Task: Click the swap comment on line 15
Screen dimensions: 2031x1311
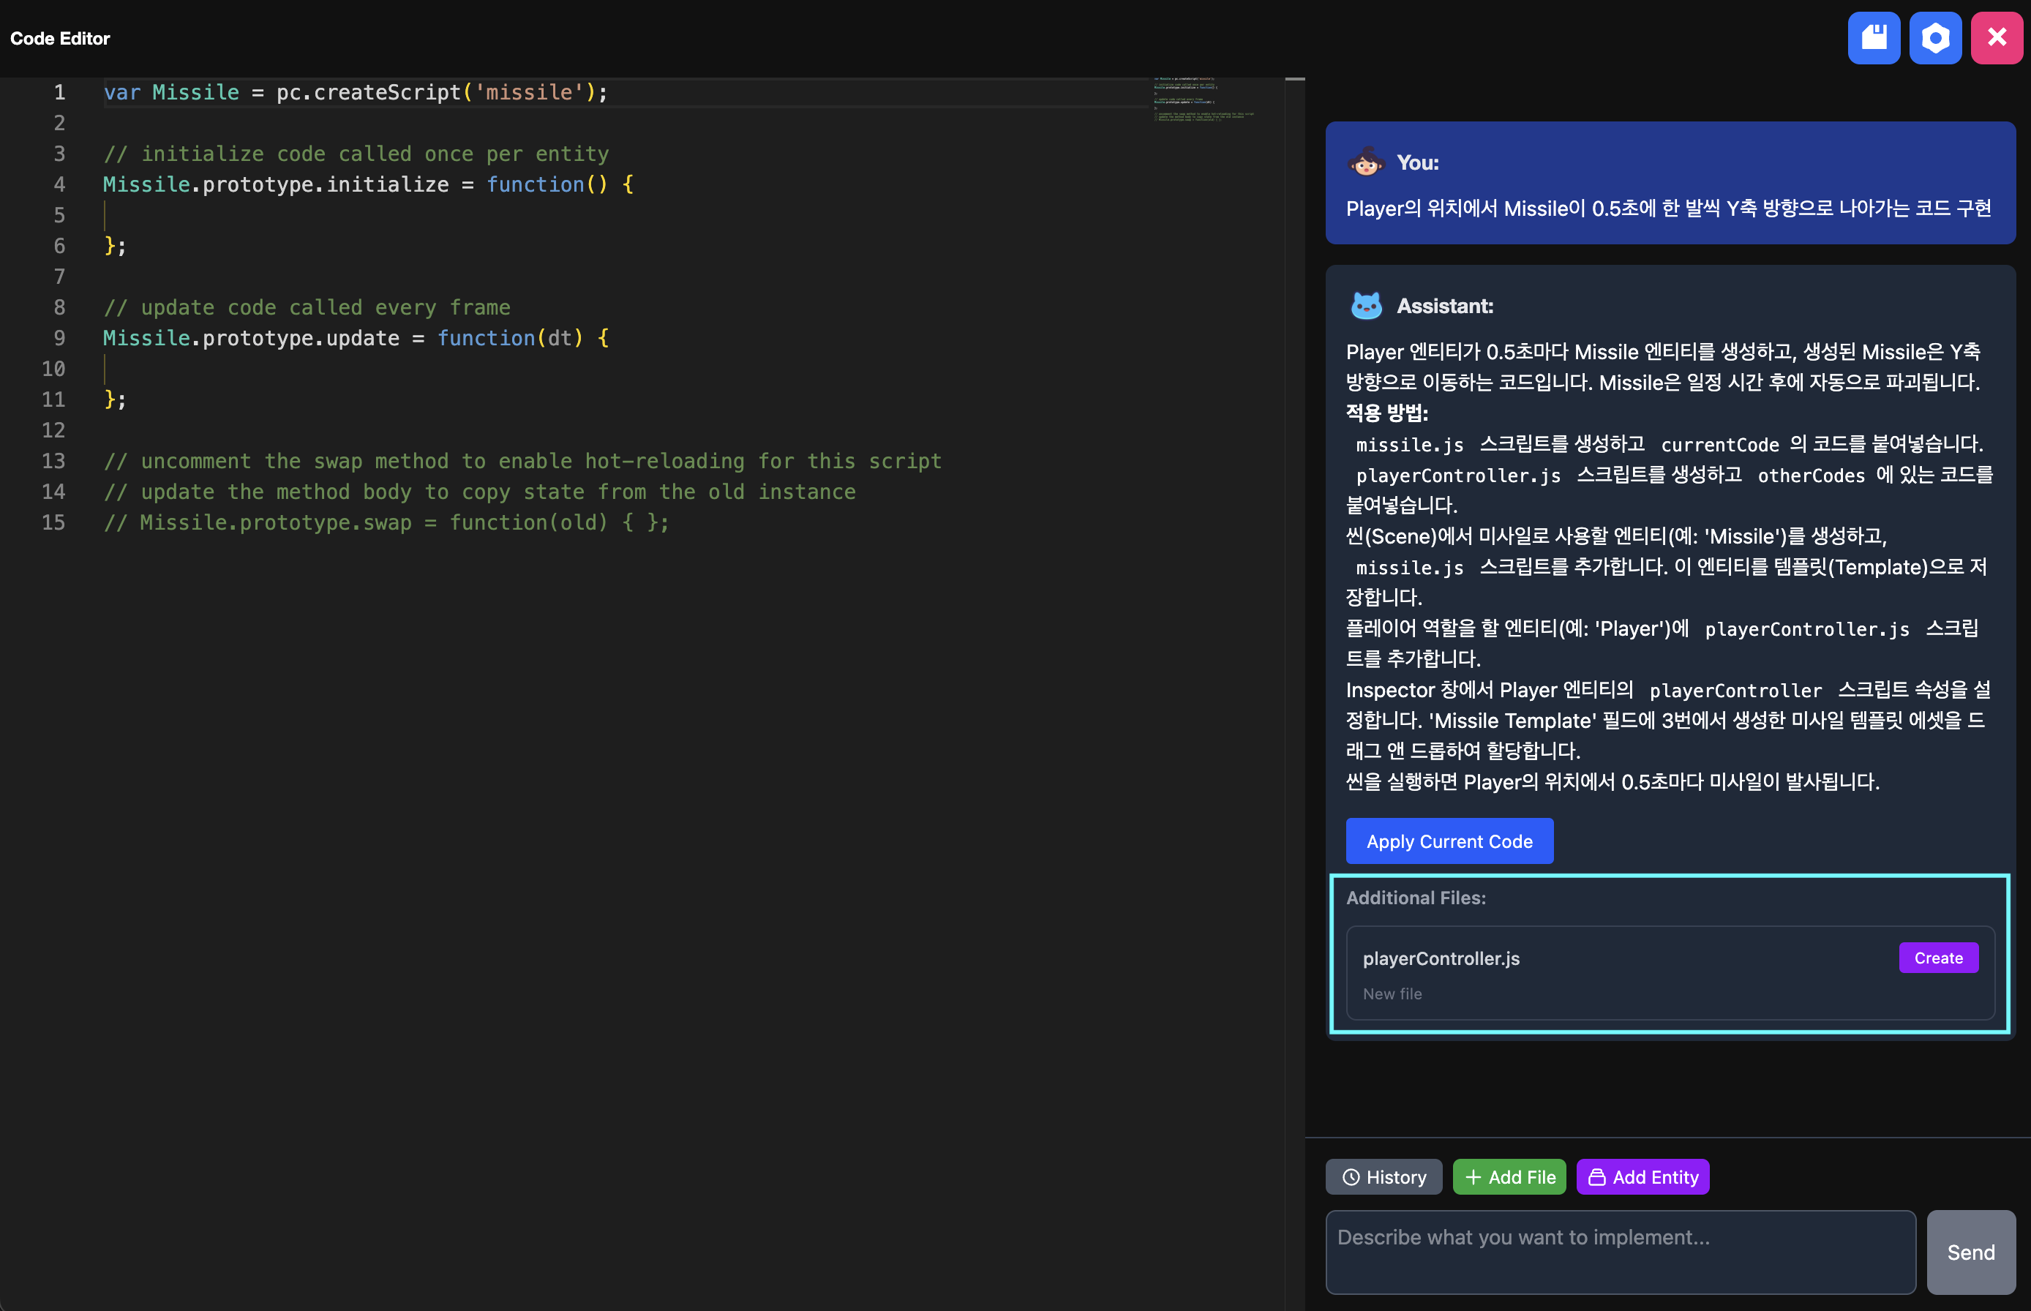Action: tap(387, 522)
